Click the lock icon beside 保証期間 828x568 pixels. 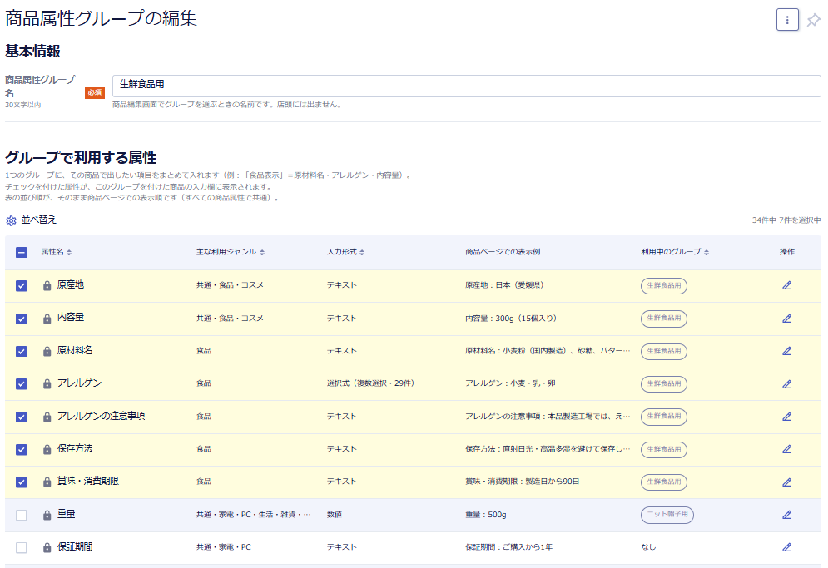click(x=47, y=547)
